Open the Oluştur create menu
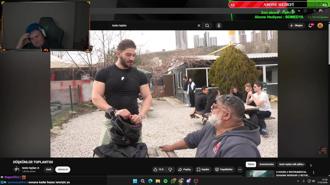The height and width of the screenshot is (185, 330). coord(296,25)
